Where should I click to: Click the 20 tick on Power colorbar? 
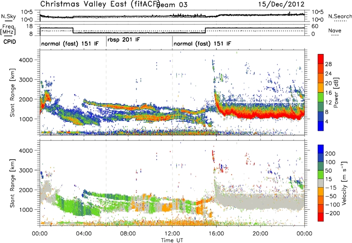(328, 83)
